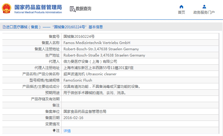Click the 备案人名称 row label
This screenshot has height=136, width=223.
pyautogui.click(x=51, y=43)
